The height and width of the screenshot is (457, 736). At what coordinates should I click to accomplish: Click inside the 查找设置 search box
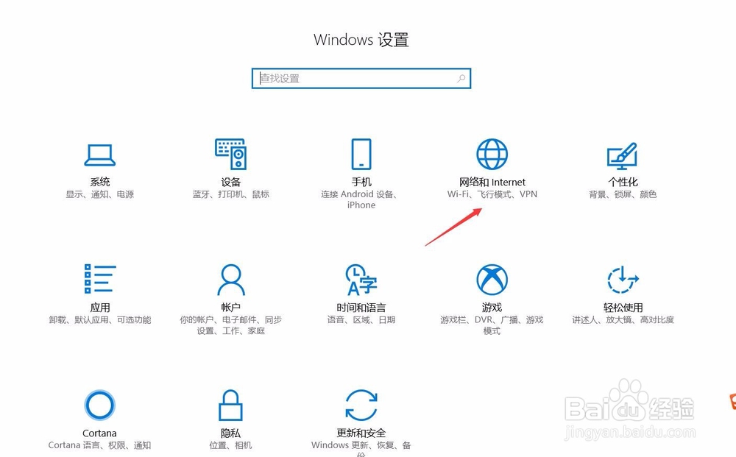361,78
